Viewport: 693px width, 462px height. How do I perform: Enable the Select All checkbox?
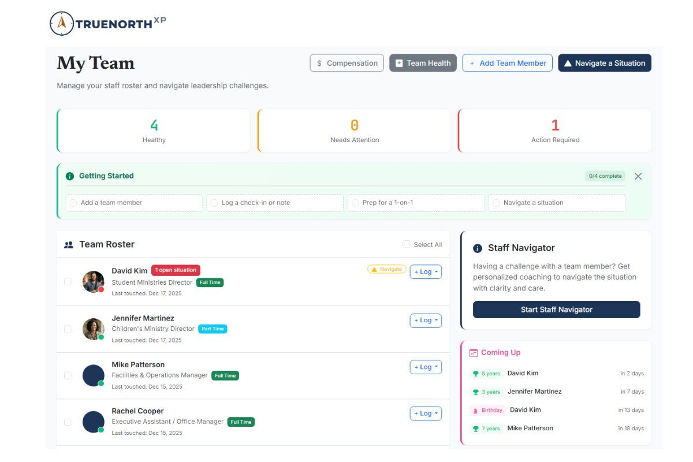(406, 244)
